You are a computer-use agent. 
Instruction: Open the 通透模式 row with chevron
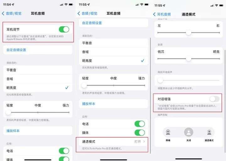point(113,142)
